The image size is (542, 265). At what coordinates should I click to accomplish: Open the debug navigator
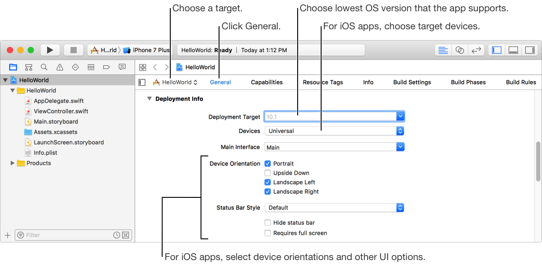pos(91,67)
